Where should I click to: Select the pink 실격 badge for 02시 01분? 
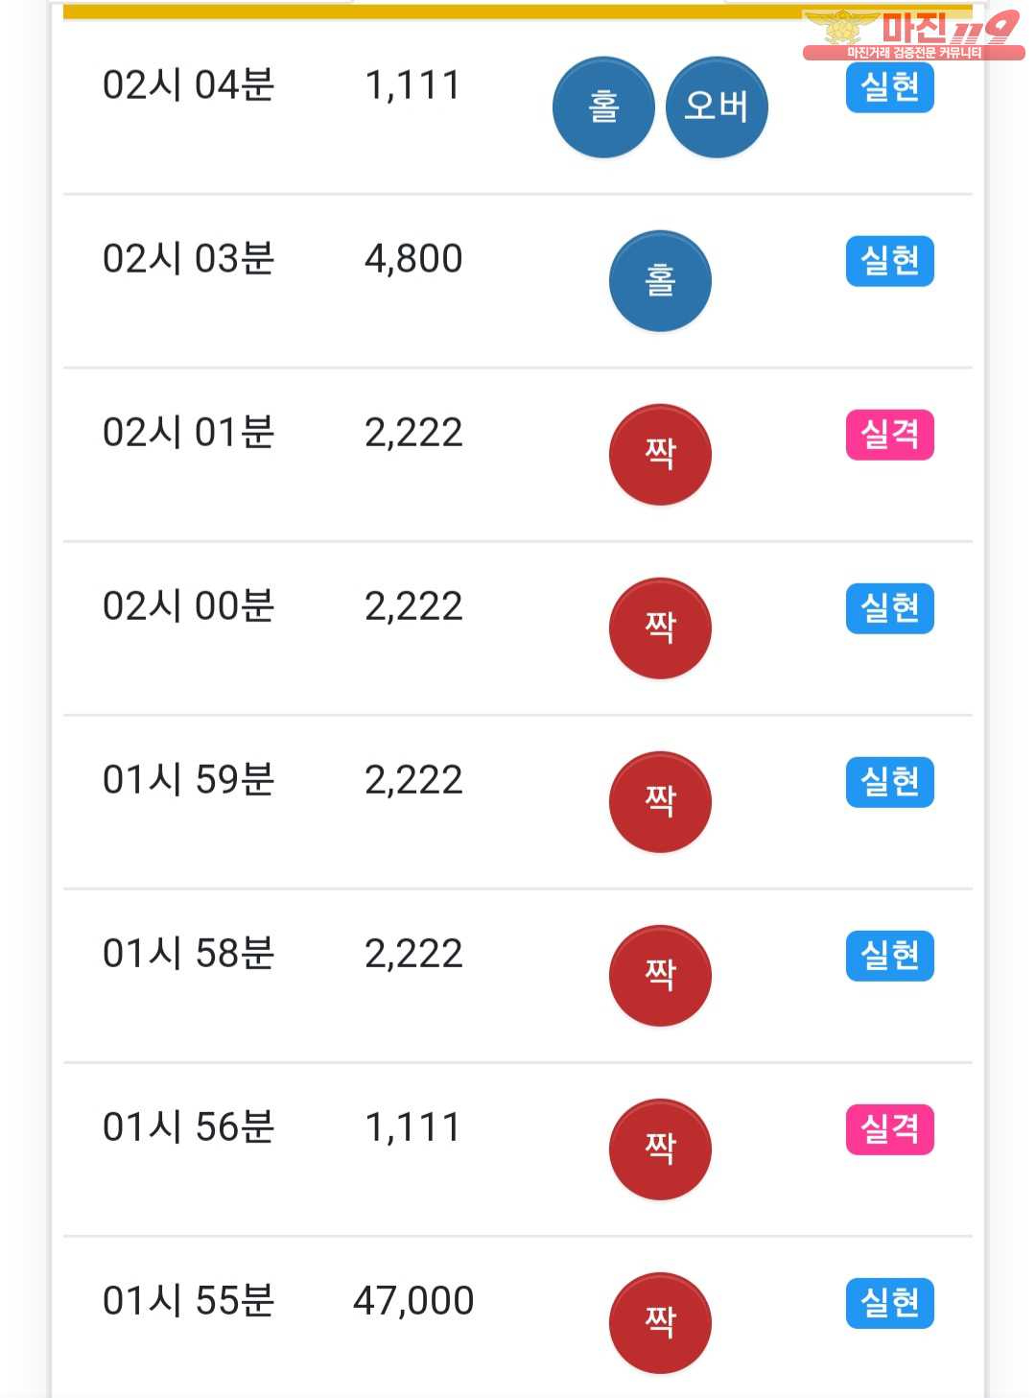pos(889,435)
